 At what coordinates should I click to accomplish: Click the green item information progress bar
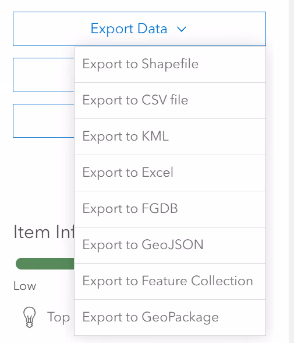(x=45, y=264)
